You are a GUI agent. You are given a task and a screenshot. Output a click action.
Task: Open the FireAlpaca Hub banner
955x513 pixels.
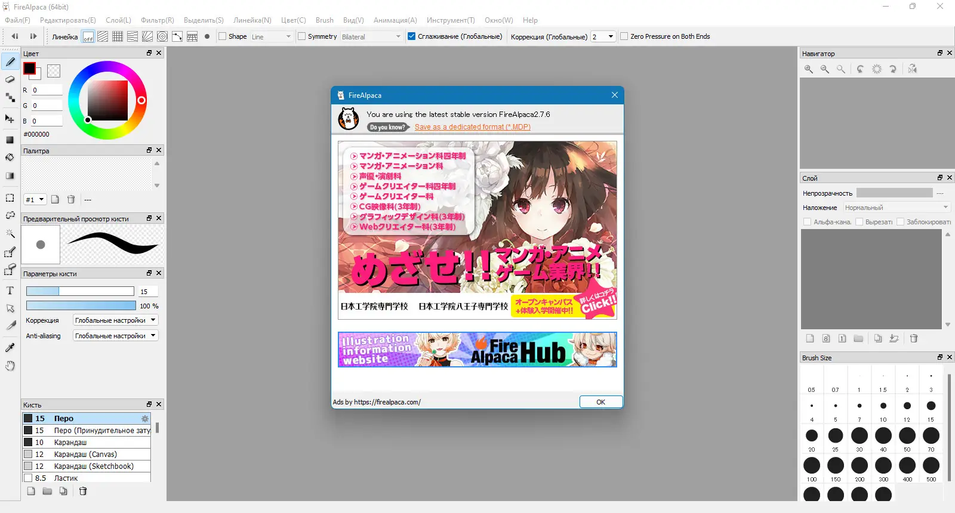coord(478,350)
